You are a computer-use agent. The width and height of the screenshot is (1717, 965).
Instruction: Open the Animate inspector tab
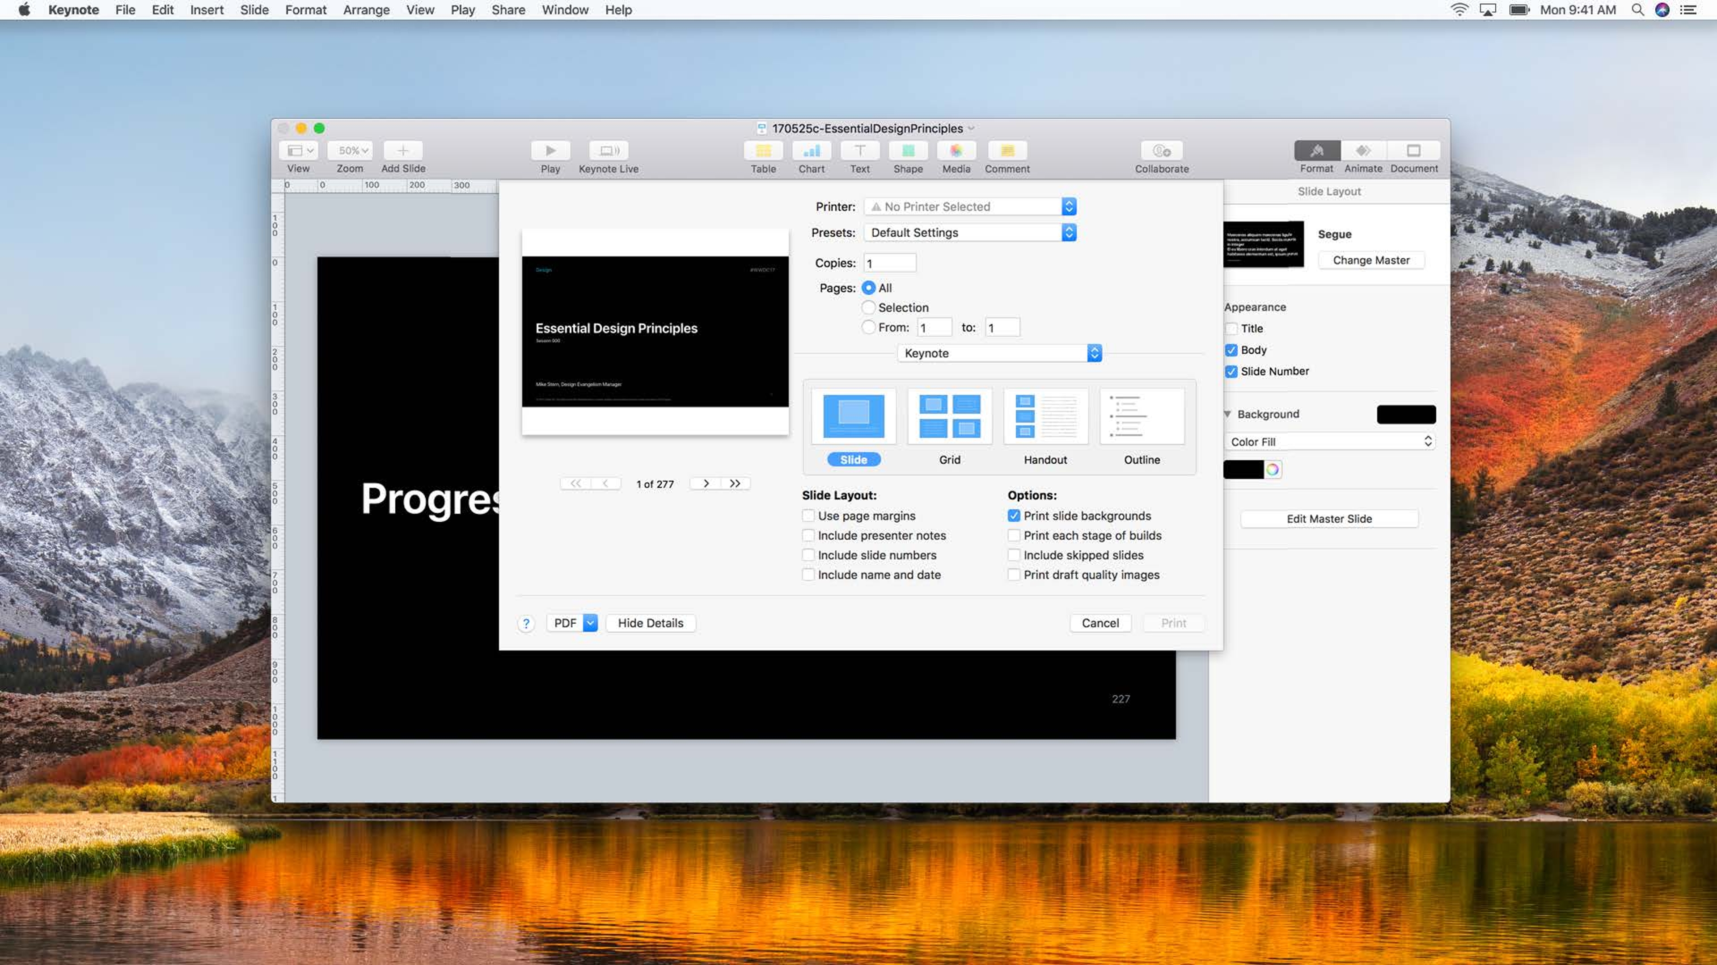pos(1363,151)
